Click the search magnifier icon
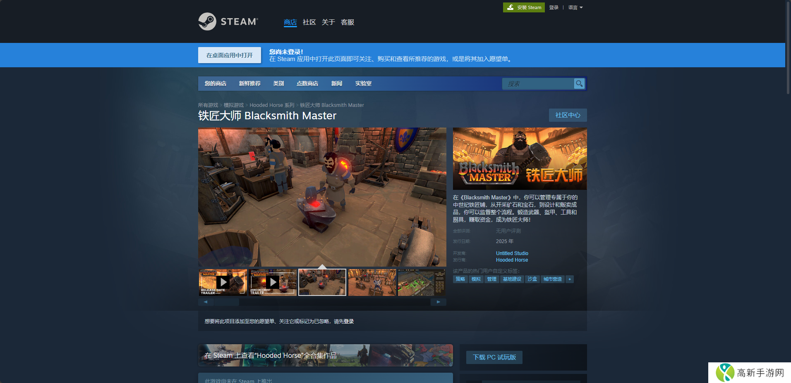791x383 pixels. click(579, 83)
